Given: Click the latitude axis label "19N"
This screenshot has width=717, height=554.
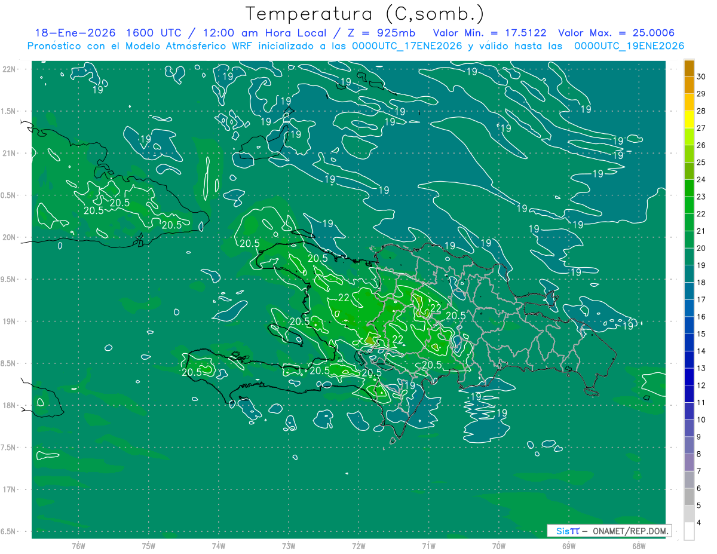Looking at the screenshot, I should [10, 322].
